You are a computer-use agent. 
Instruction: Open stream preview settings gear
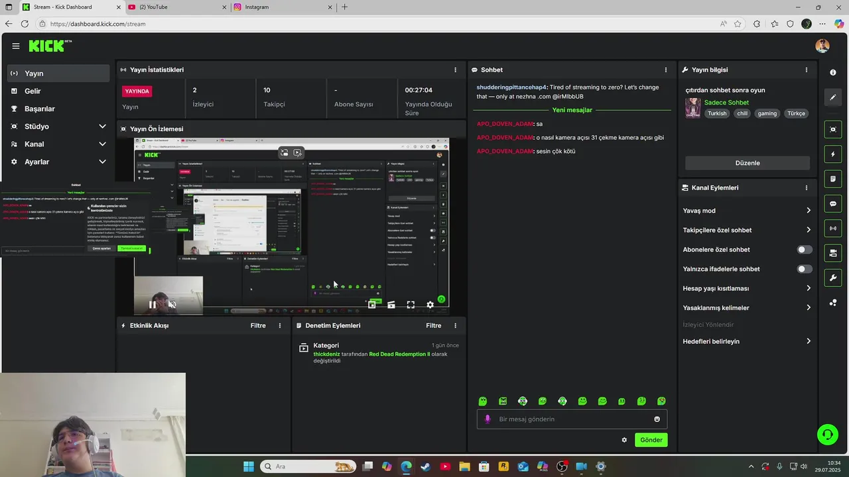pyautogui.click(x=430, y=305)
